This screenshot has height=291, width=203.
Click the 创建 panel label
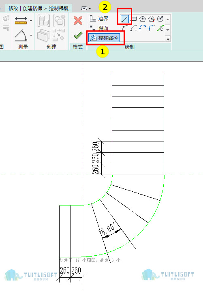click(x=51, y=47)
